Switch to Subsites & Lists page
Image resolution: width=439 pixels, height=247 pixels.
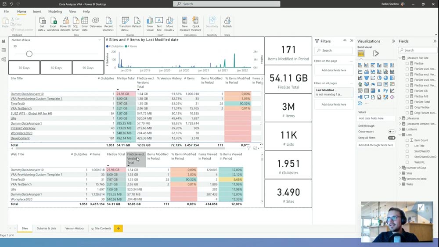pyautogui.click(x=47, y=228)
